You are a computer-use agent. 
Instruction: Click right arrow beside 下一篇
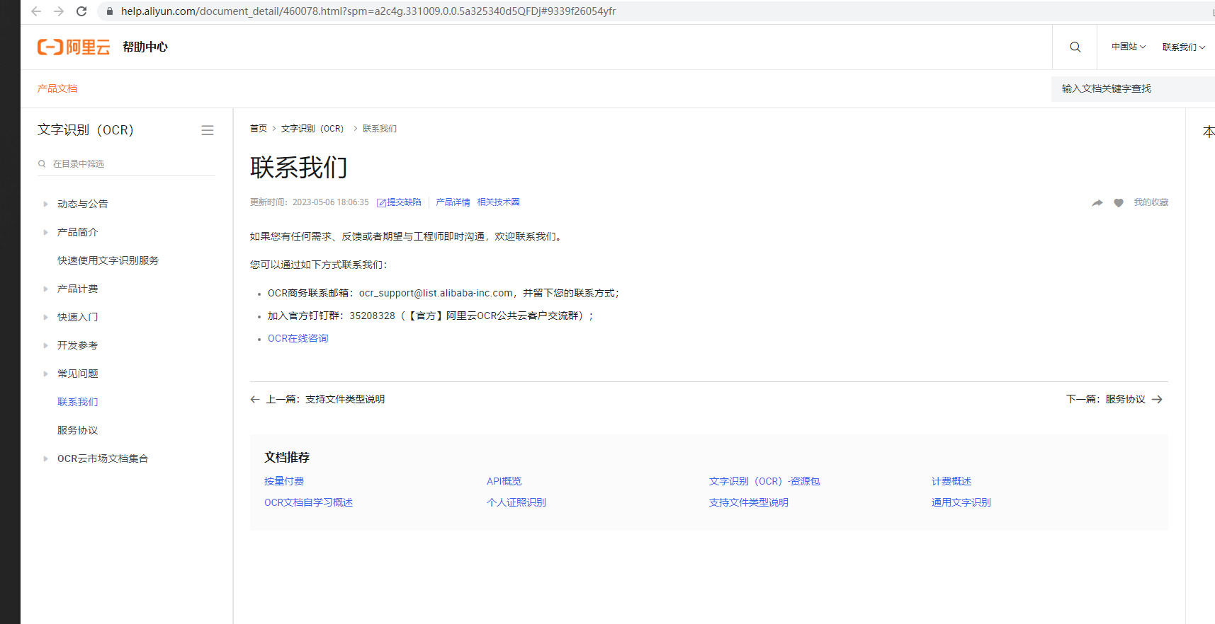point(1157,400)
